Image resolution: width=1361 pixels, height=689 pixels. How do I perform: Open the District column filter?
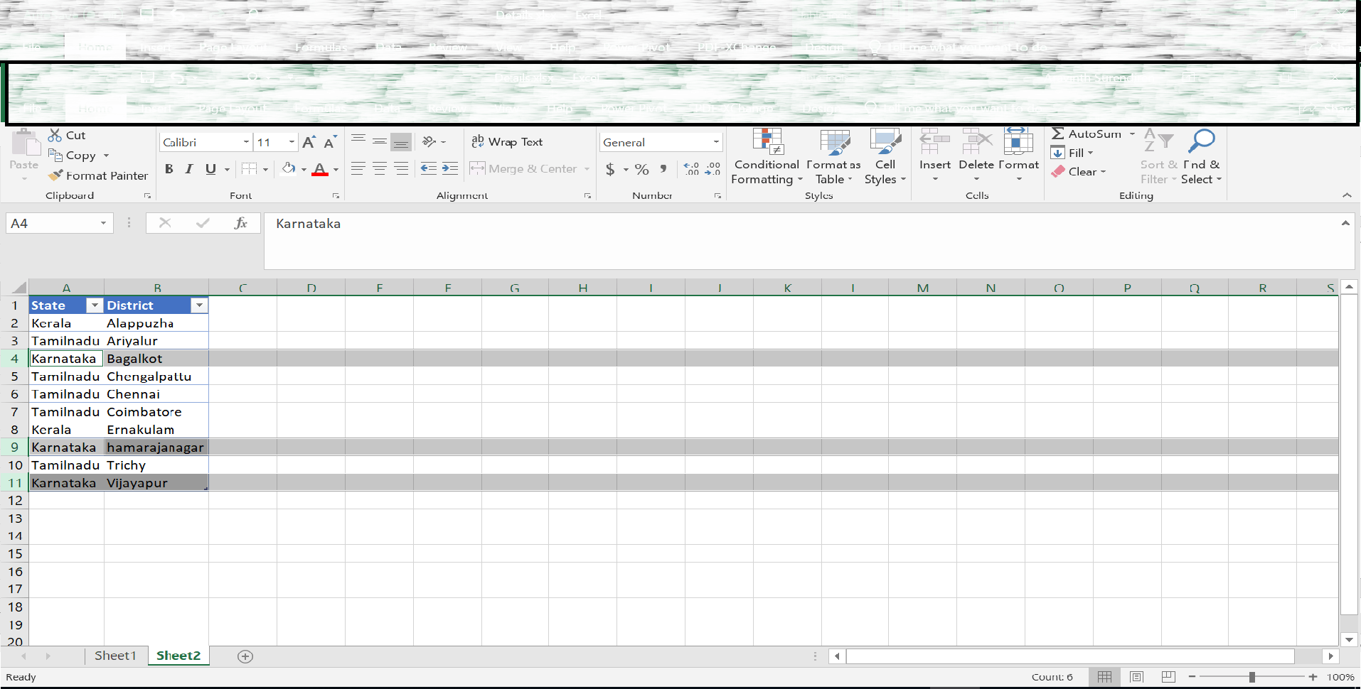click(x=200, y=305)
